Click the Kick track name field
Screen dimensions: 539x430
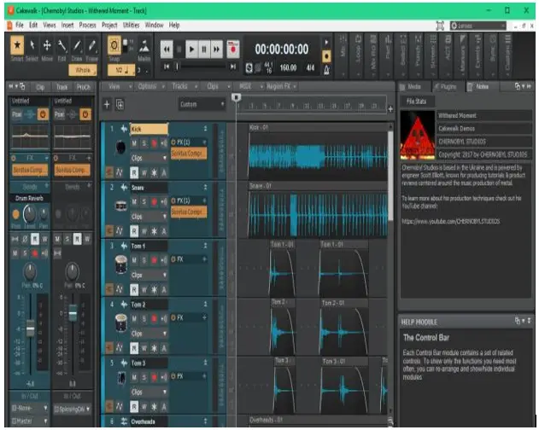pyautogui.click(x=149, y=129)
